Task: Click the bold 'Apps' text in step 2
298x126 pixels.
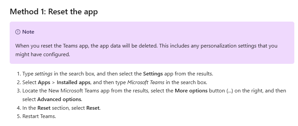Action: click(44, 82)
